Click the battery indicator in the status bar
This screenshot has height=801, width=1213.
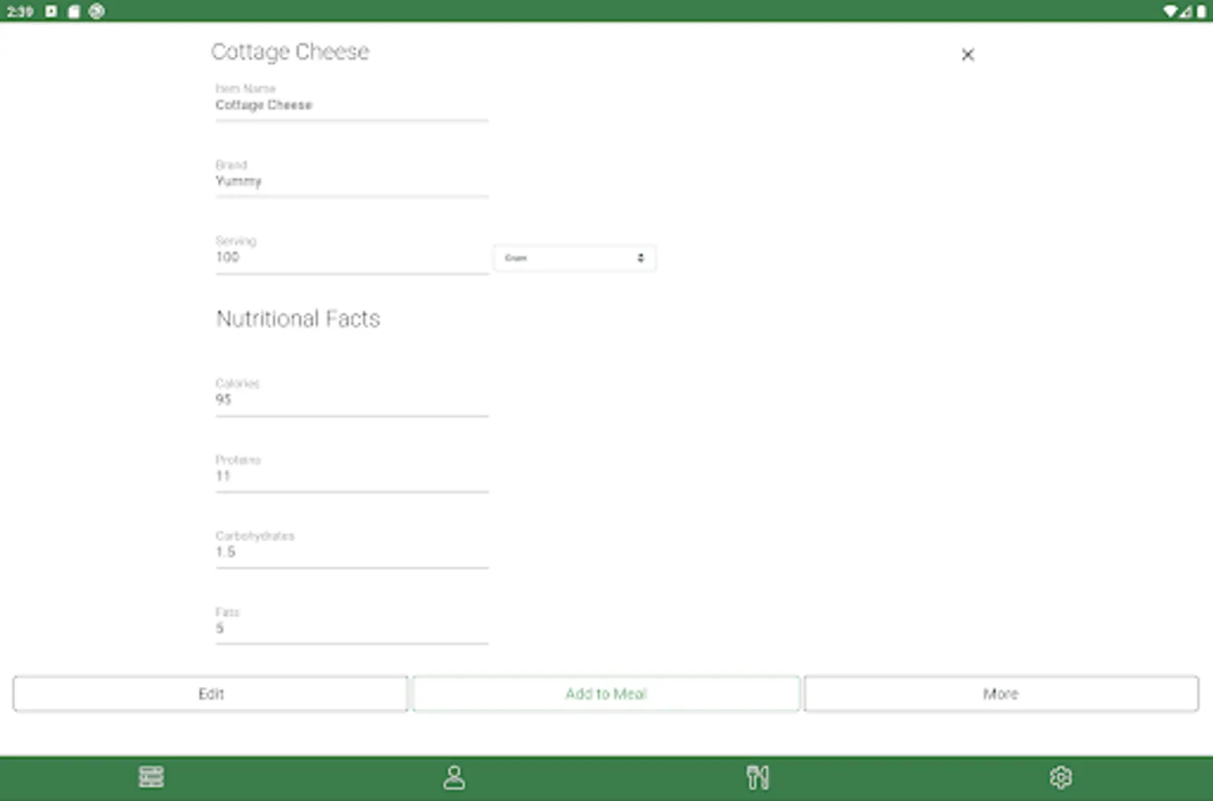tap(1201, 12)
